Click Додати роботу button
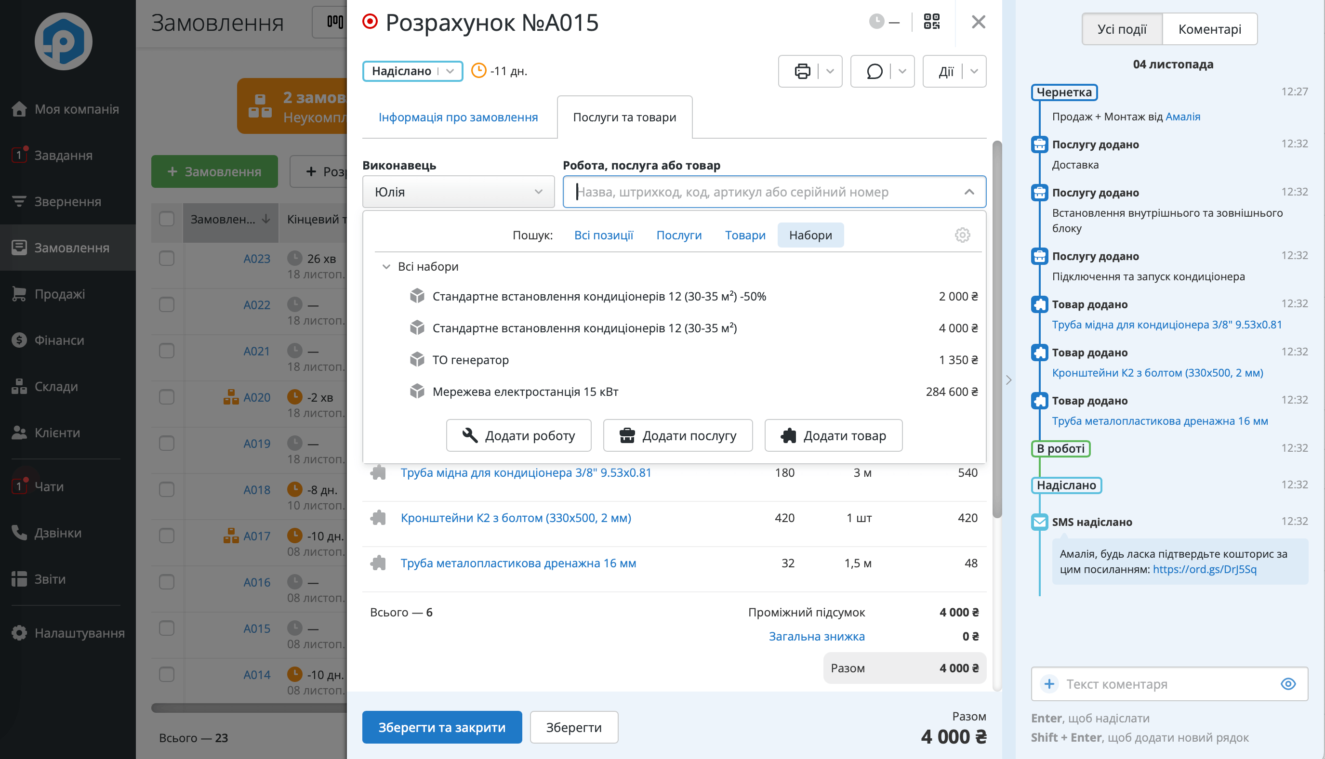This screenshot has width=1325, height=759. point(518,435)
